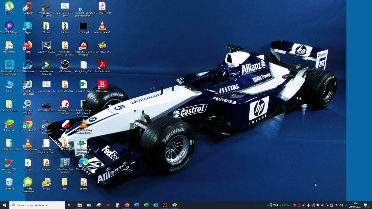
Task: Select the Captvty folder icon
Action: pos(65,28)
